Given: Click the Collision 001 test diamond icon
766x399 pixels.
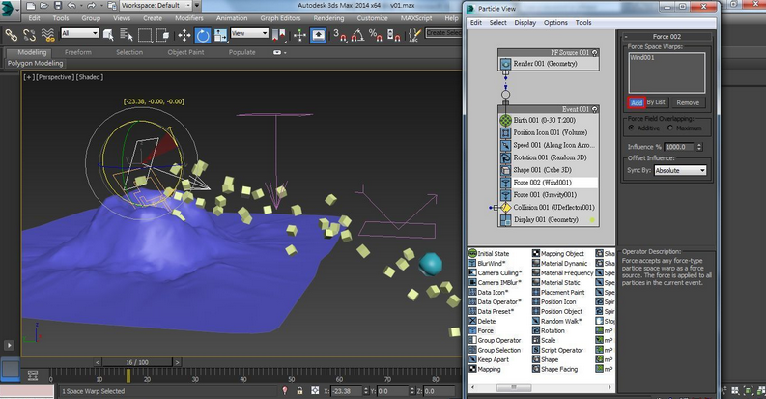Looking at the screenshot, I should [505, 207].
